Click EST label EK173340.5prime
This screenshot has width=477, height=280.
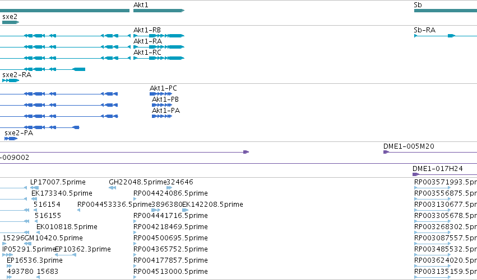62,193
